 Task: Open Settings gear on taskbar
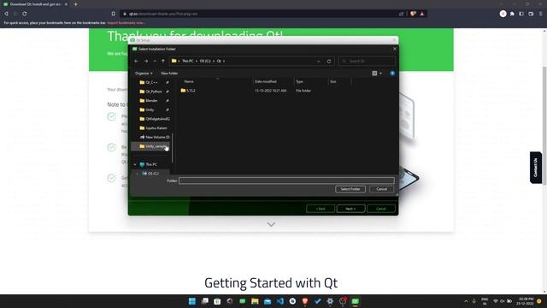coord(330,301)
